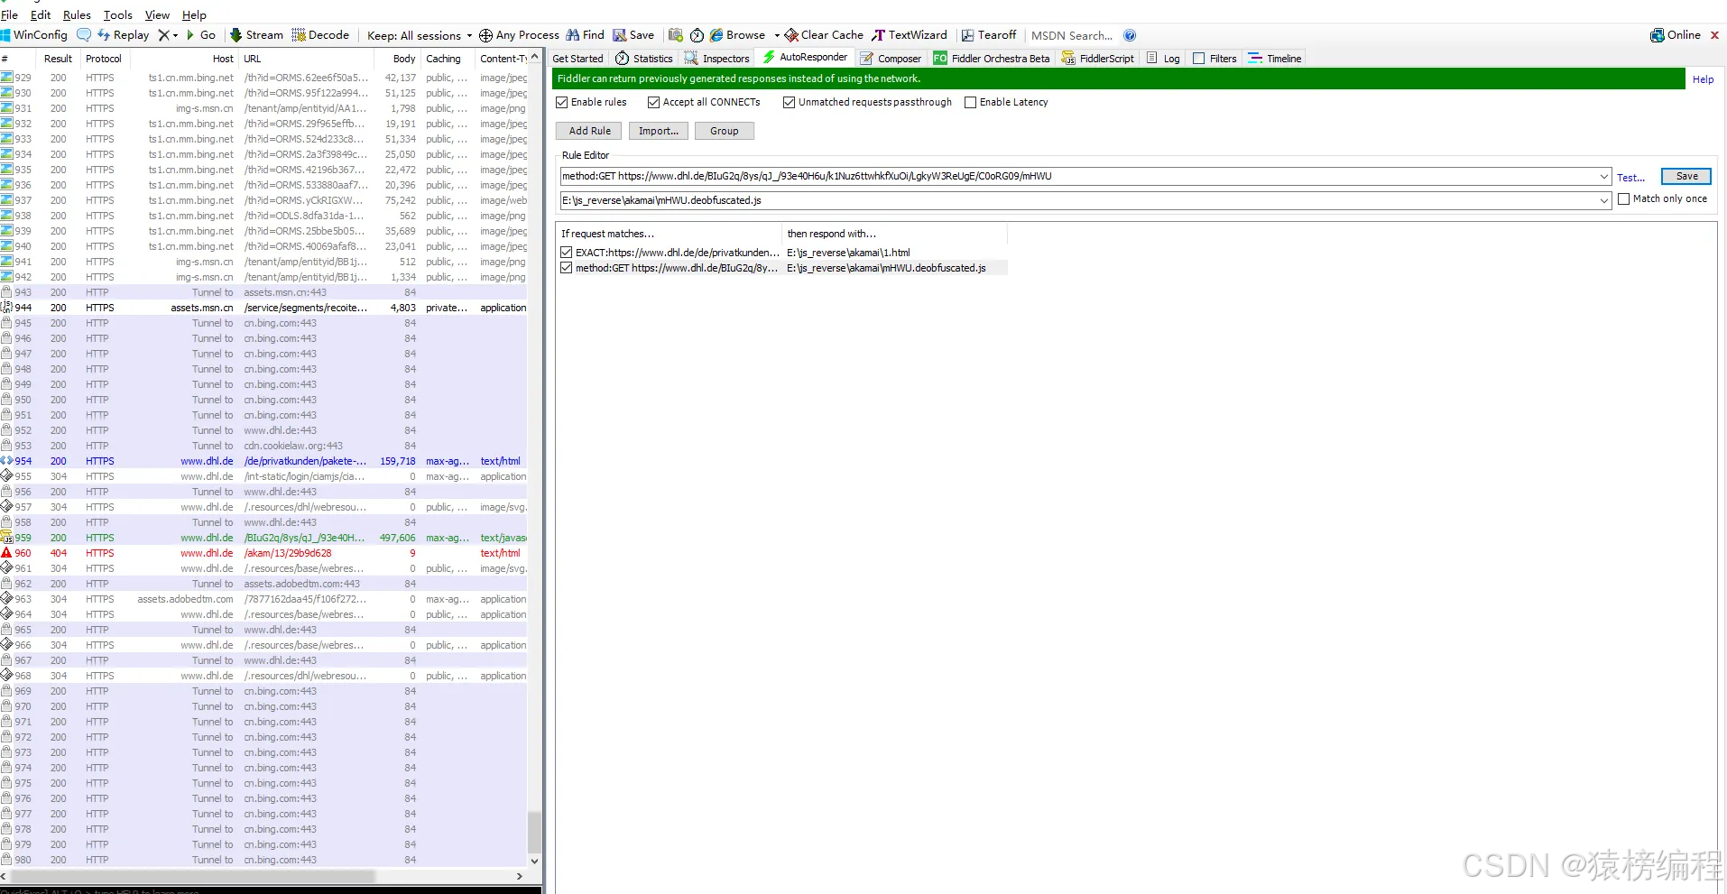Viewport: 1727px width, 894px height.
Task: Switch to the FiddlerScript tab
Action: click(1098, 59)
